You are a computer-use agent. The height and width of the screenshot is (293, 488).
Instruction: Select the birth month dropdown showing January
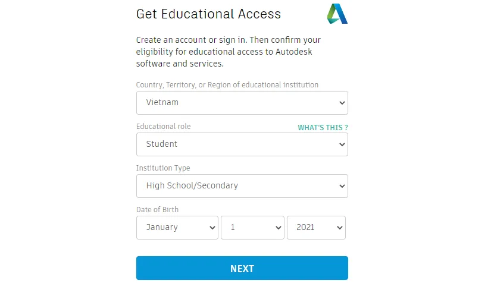coord(177,228)
